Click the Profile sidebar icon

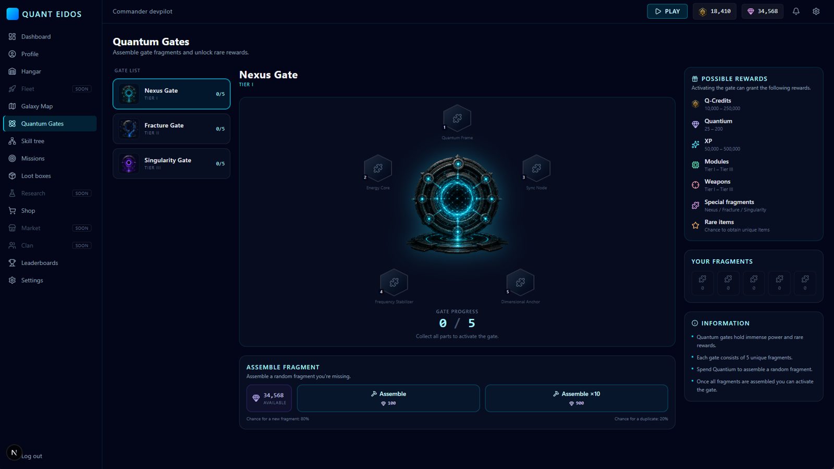point(13,54)
